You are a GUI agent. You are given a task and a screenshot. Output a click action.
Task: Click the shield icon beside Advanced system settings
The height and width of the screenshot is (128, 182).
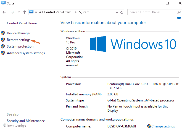click(x=3, y=53)
